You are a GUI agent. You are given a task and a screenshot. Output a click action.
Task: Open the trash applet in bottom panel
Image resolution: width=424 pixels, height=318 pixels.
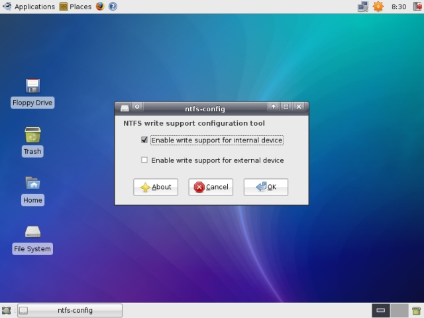(x=417, y=311)
